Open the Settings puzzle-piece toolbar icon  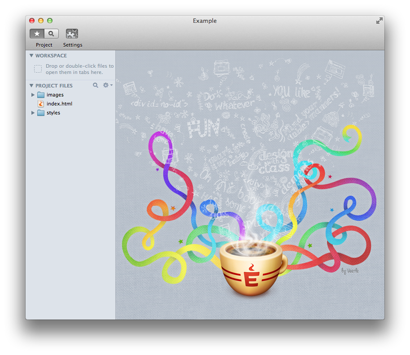coord(72,34)
